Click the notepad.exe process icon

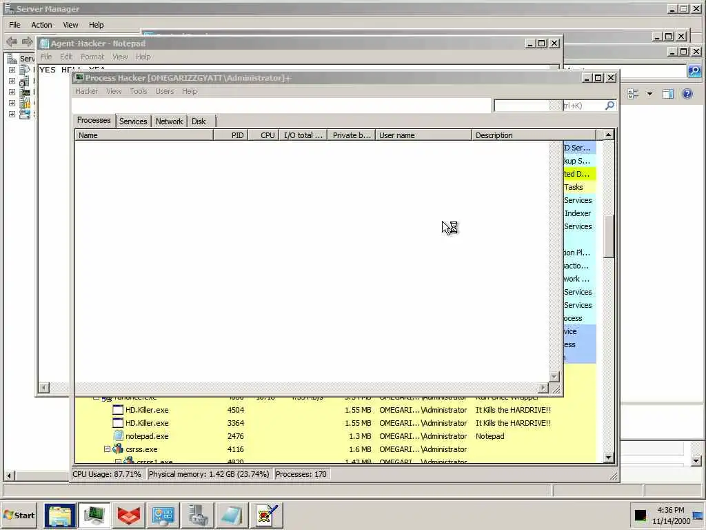118,436
